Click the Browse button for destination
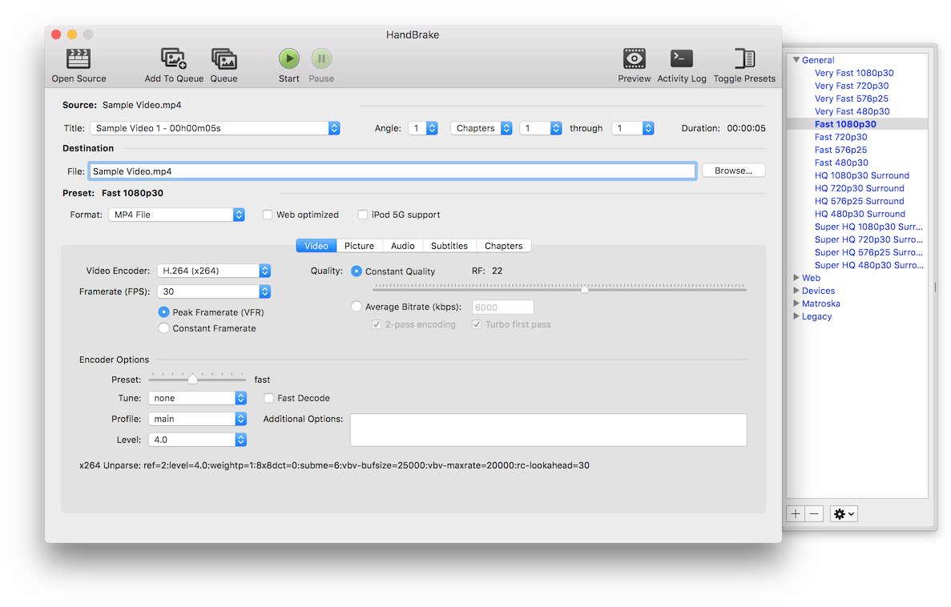This screenshot has width=951, height=607. (x=732, y=170)
